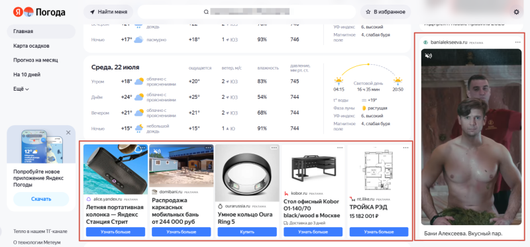Click the ourarussia.ru source link
Screen dimensions: 530x247
pos(237,206)
